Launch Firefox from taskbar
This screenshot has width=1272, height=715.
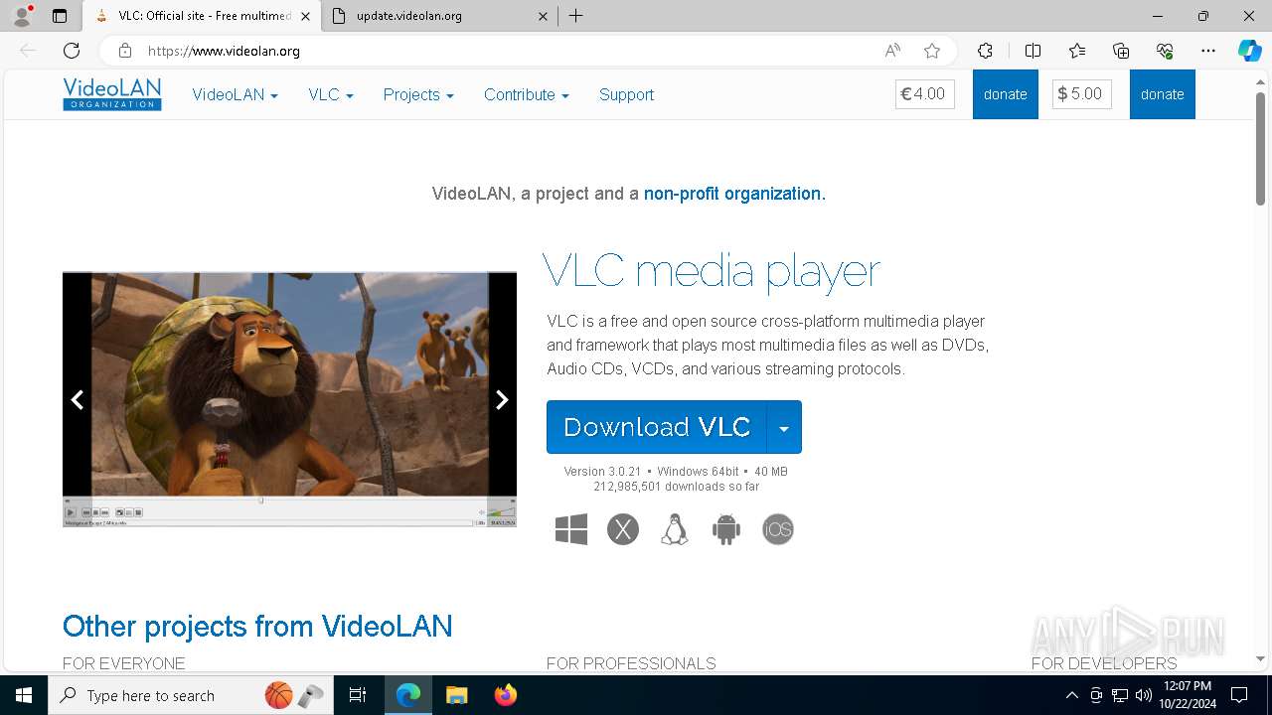pyautogui.click(x=506, y=695)
